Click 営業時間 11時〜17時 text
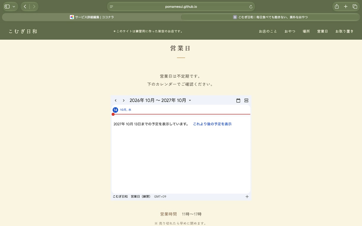362x226 pixels. (x=181, y=214)
